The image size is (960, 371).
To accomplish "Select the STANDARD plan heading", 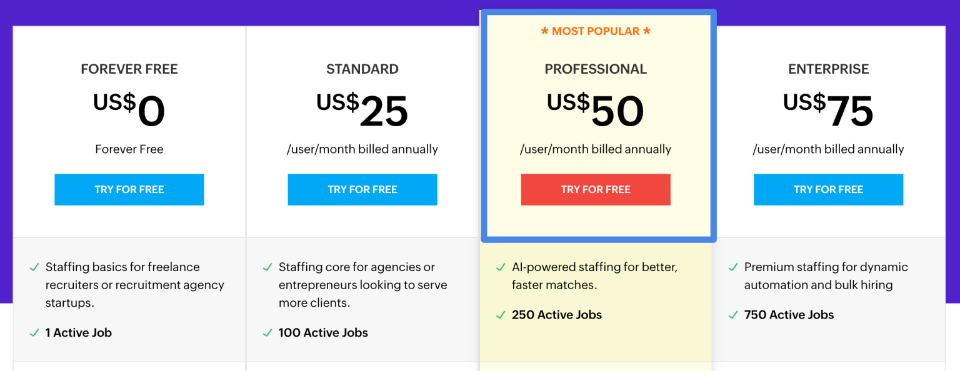I will pyautogui.click(x=362, y=69).
